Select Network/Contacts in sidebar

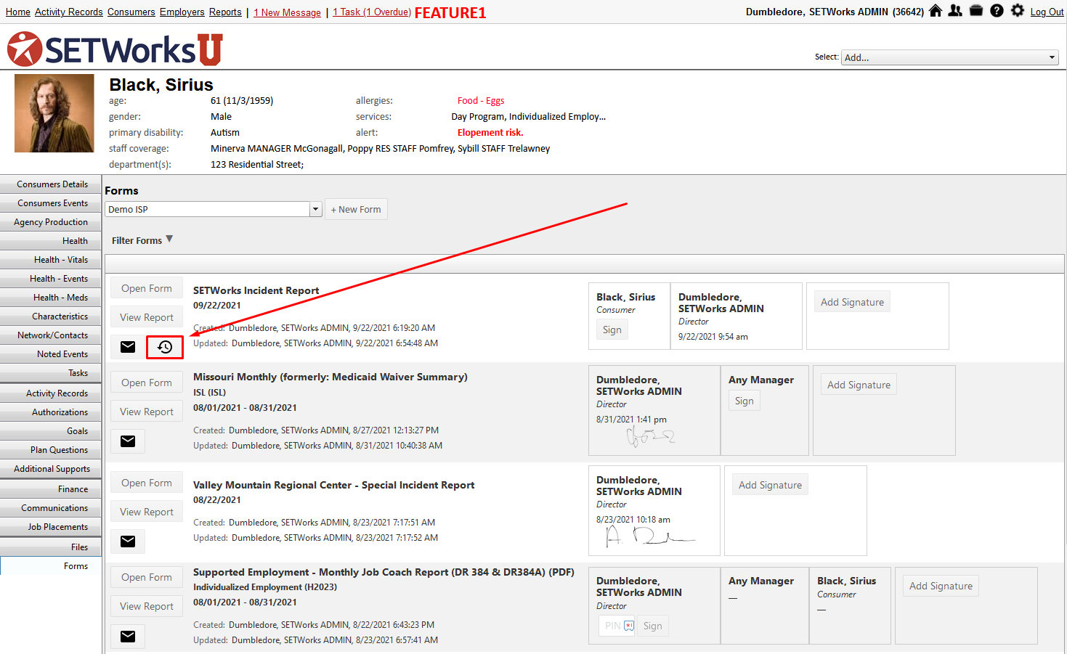[51, 335]
